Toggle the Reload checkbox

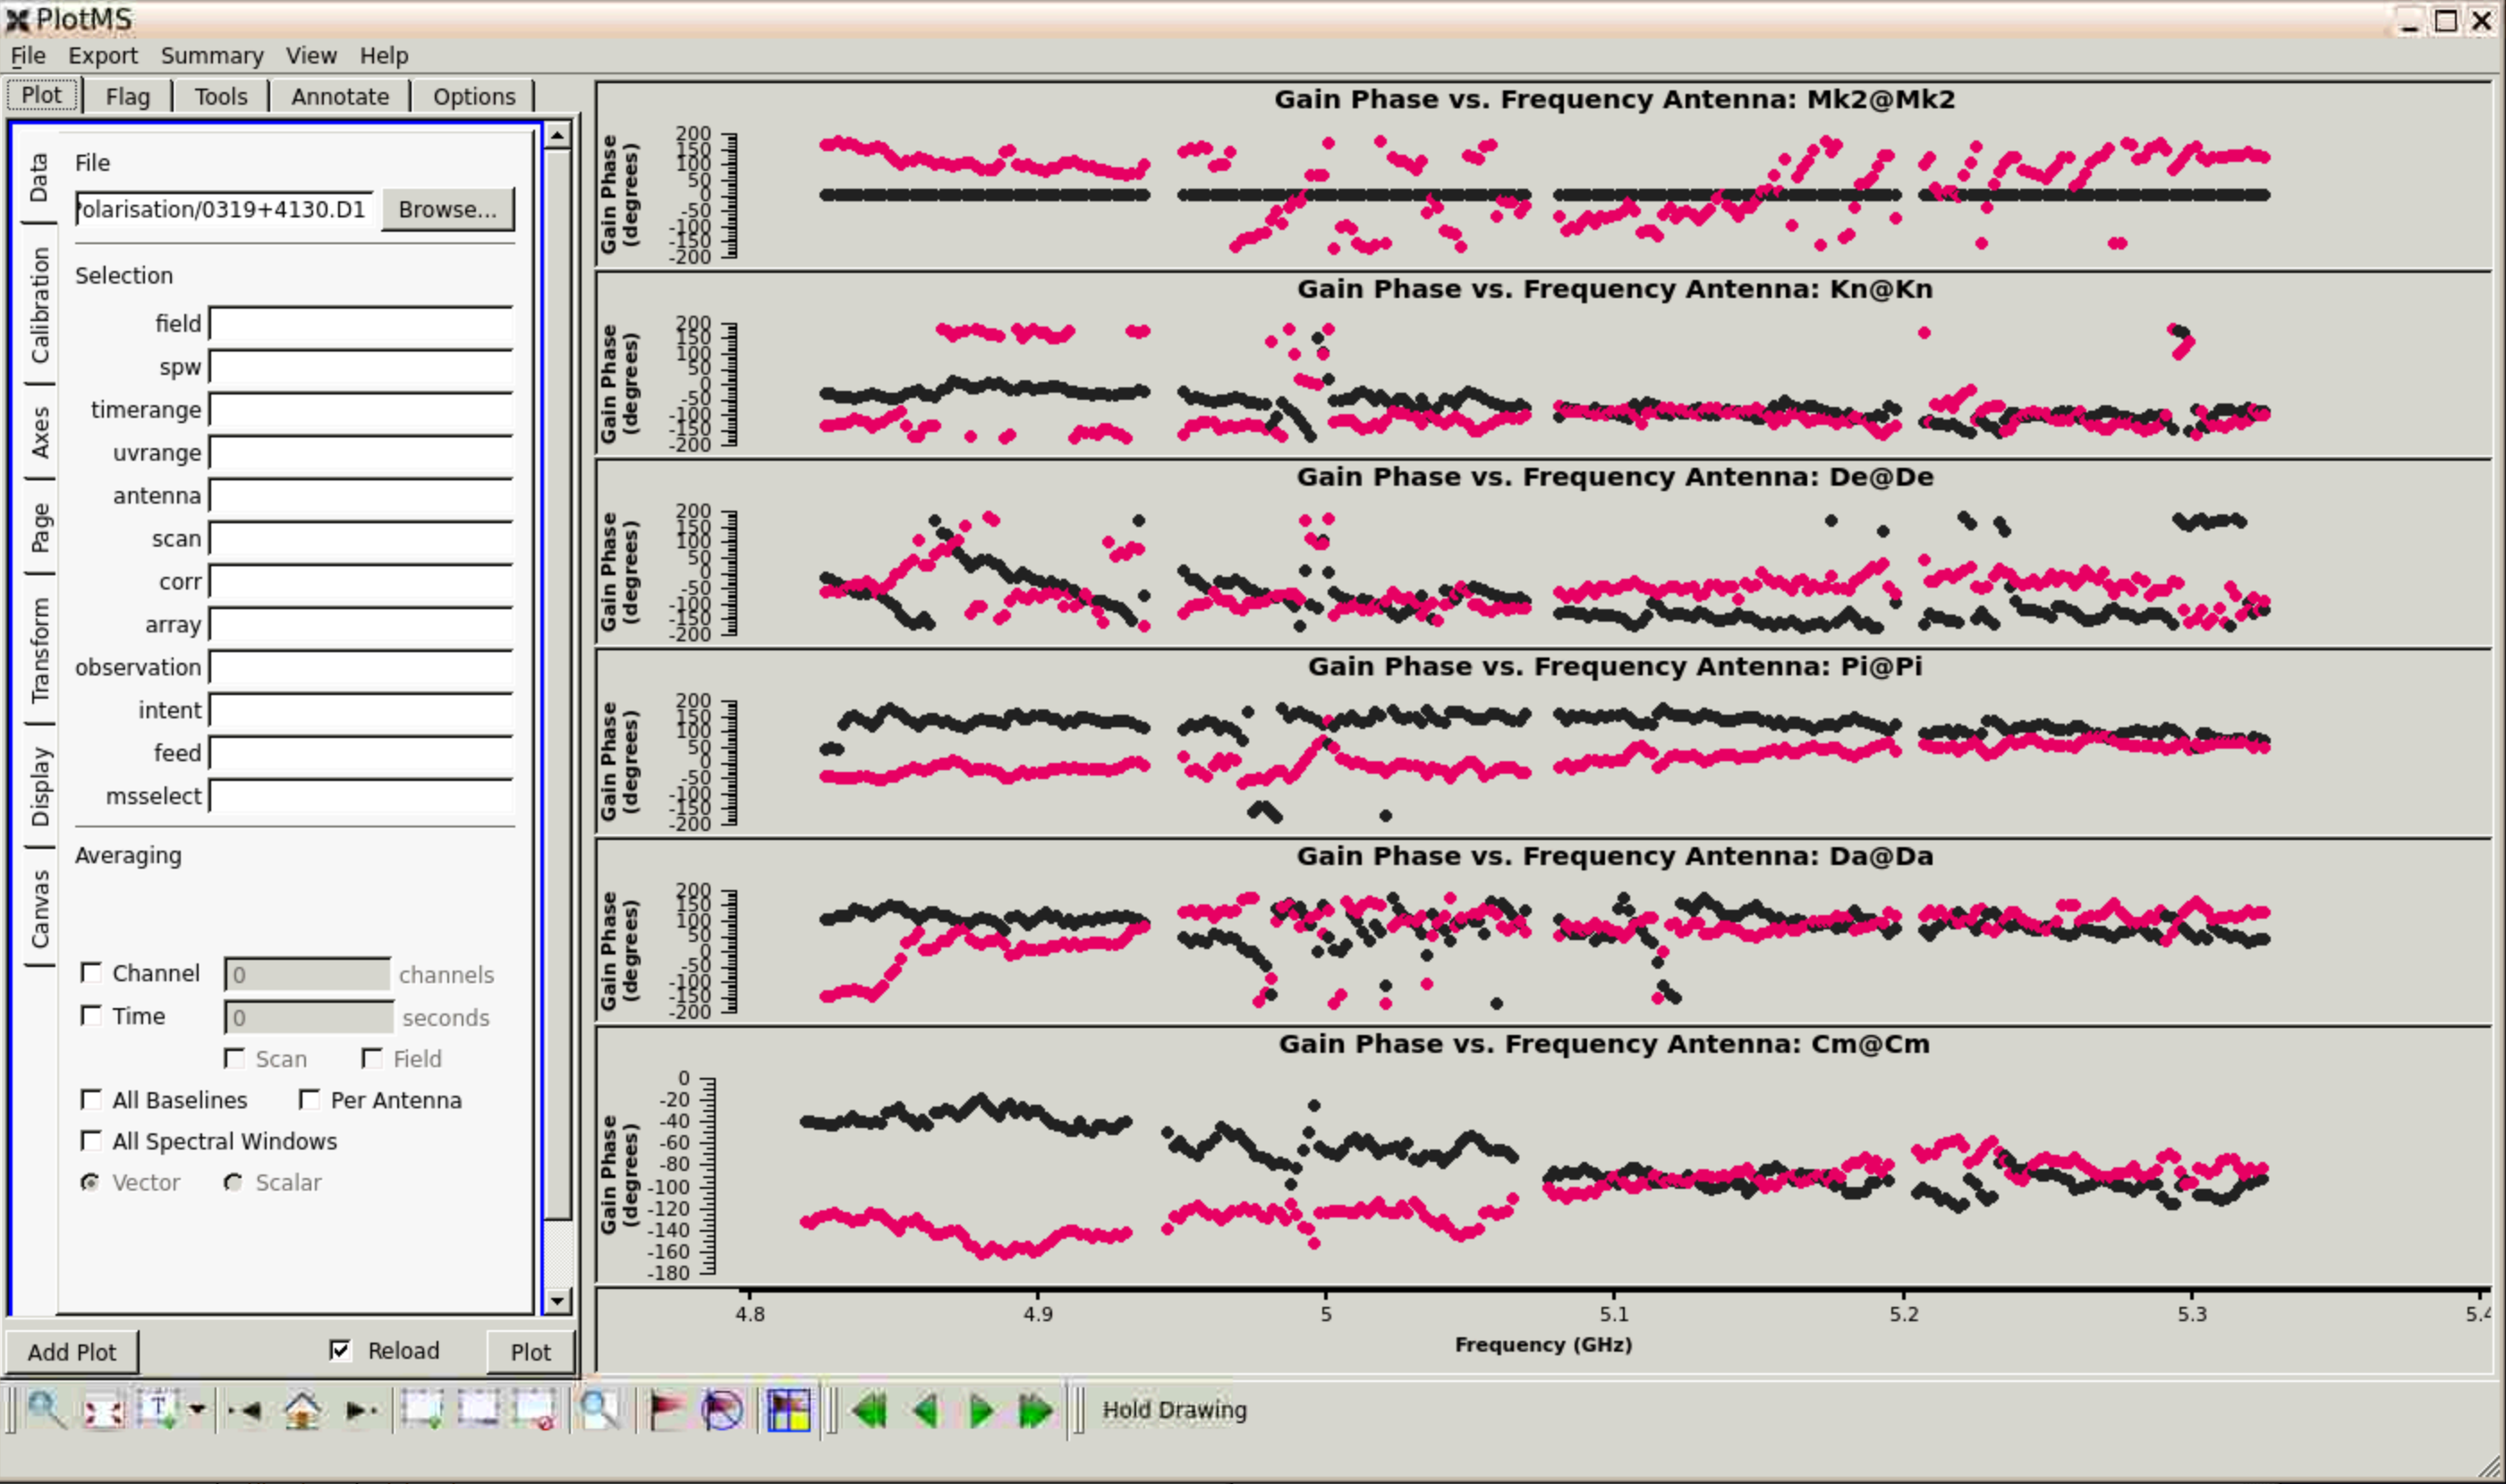click(340, 1350)
